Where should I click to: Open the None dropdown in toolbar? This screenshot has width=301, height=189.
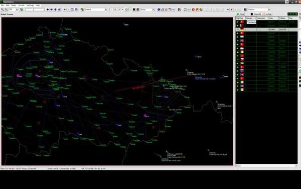[147, 10]
